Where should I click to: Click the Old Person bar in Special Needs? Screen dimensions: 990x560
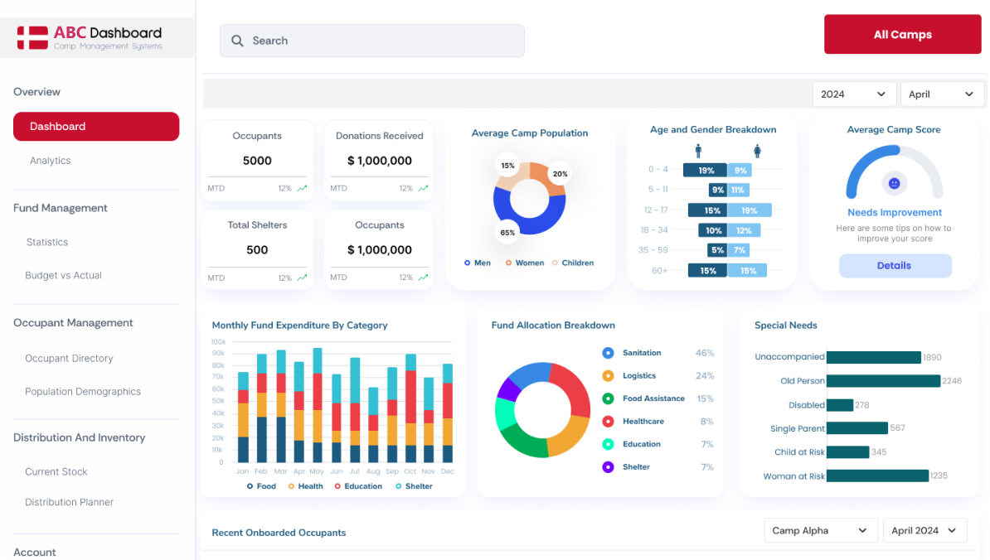[x=883, y=381]
